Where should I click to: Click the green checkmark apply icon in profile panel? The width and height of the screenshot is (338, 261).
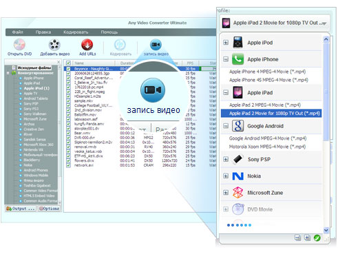(317, 238)
